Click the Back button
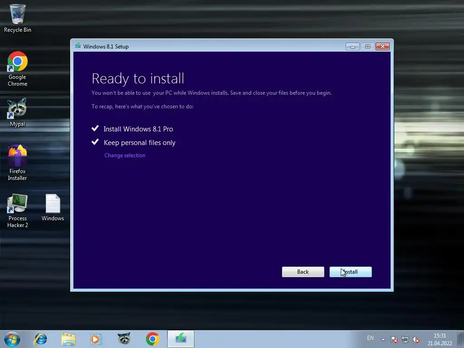 pos(303,272)
